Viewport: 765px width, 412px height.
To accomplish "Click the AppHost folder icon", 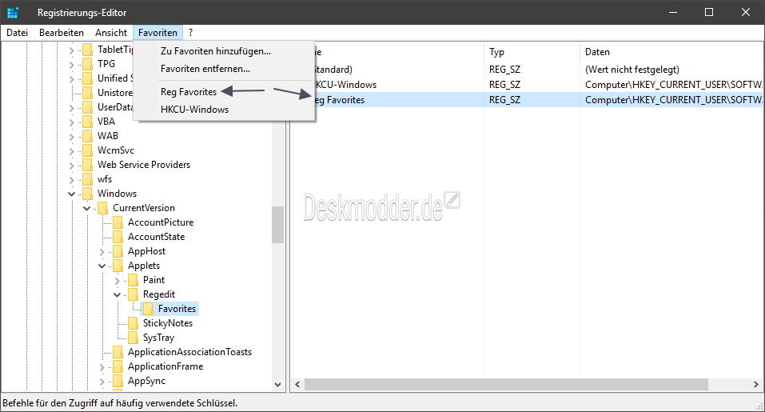I will (x=118, y=251).
